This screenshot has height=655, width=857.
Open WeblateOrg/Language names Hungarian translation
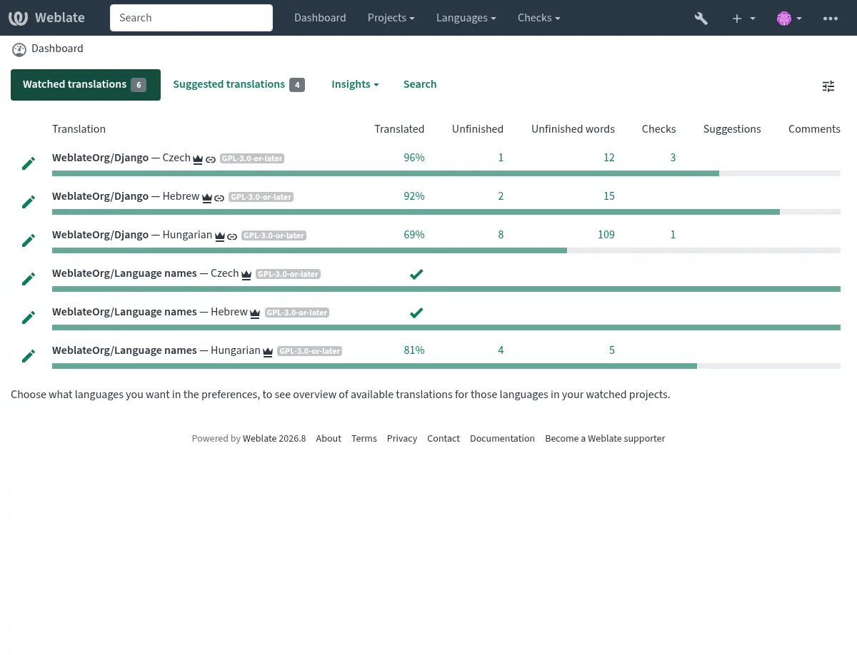(156, 350)
